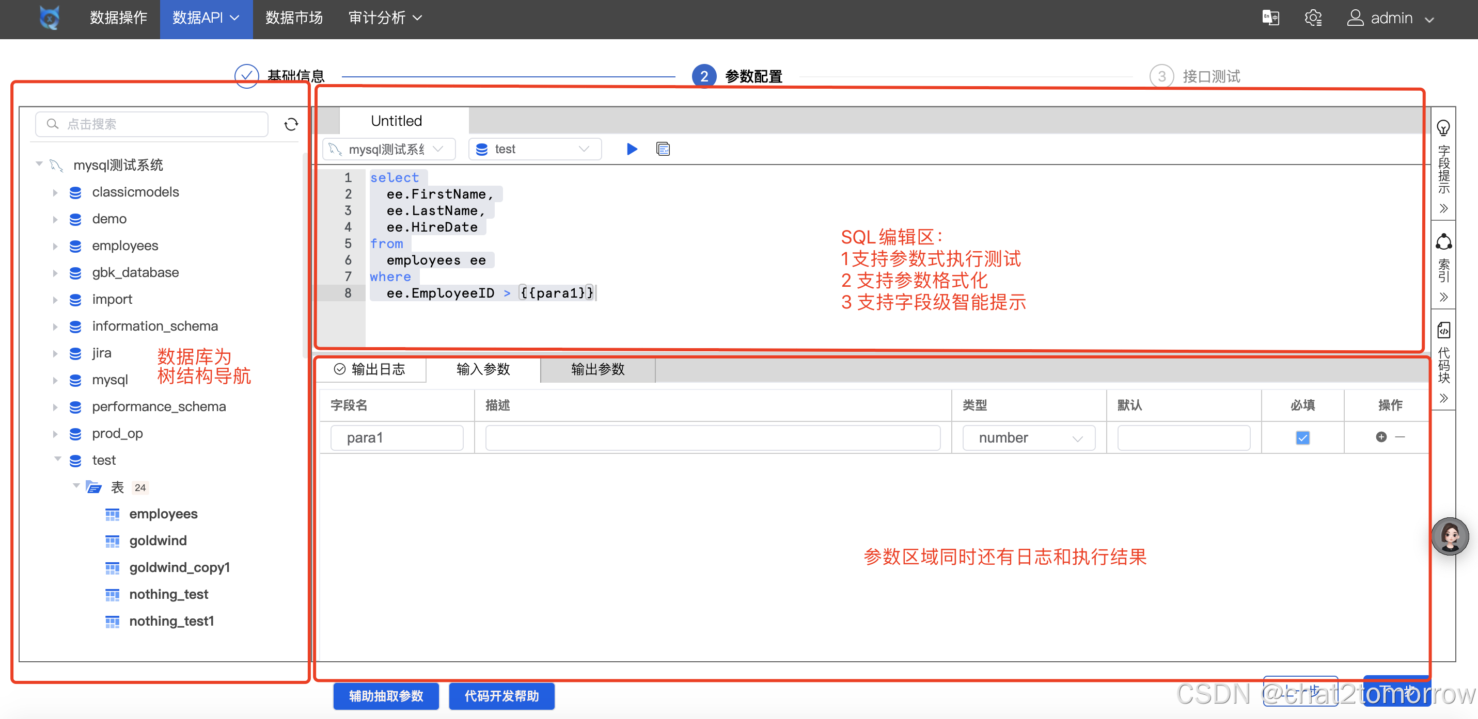The height and width of the screenshot is (719, 1478).
Task: Click the 代码开发帮助 button
Action: (501, 696)
